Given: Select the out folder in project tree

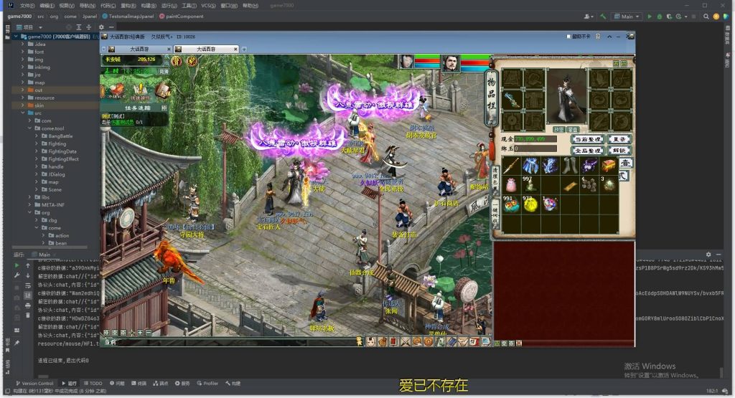Looking at the screenshot, I should pyautogui.click(x=39, y=90).
